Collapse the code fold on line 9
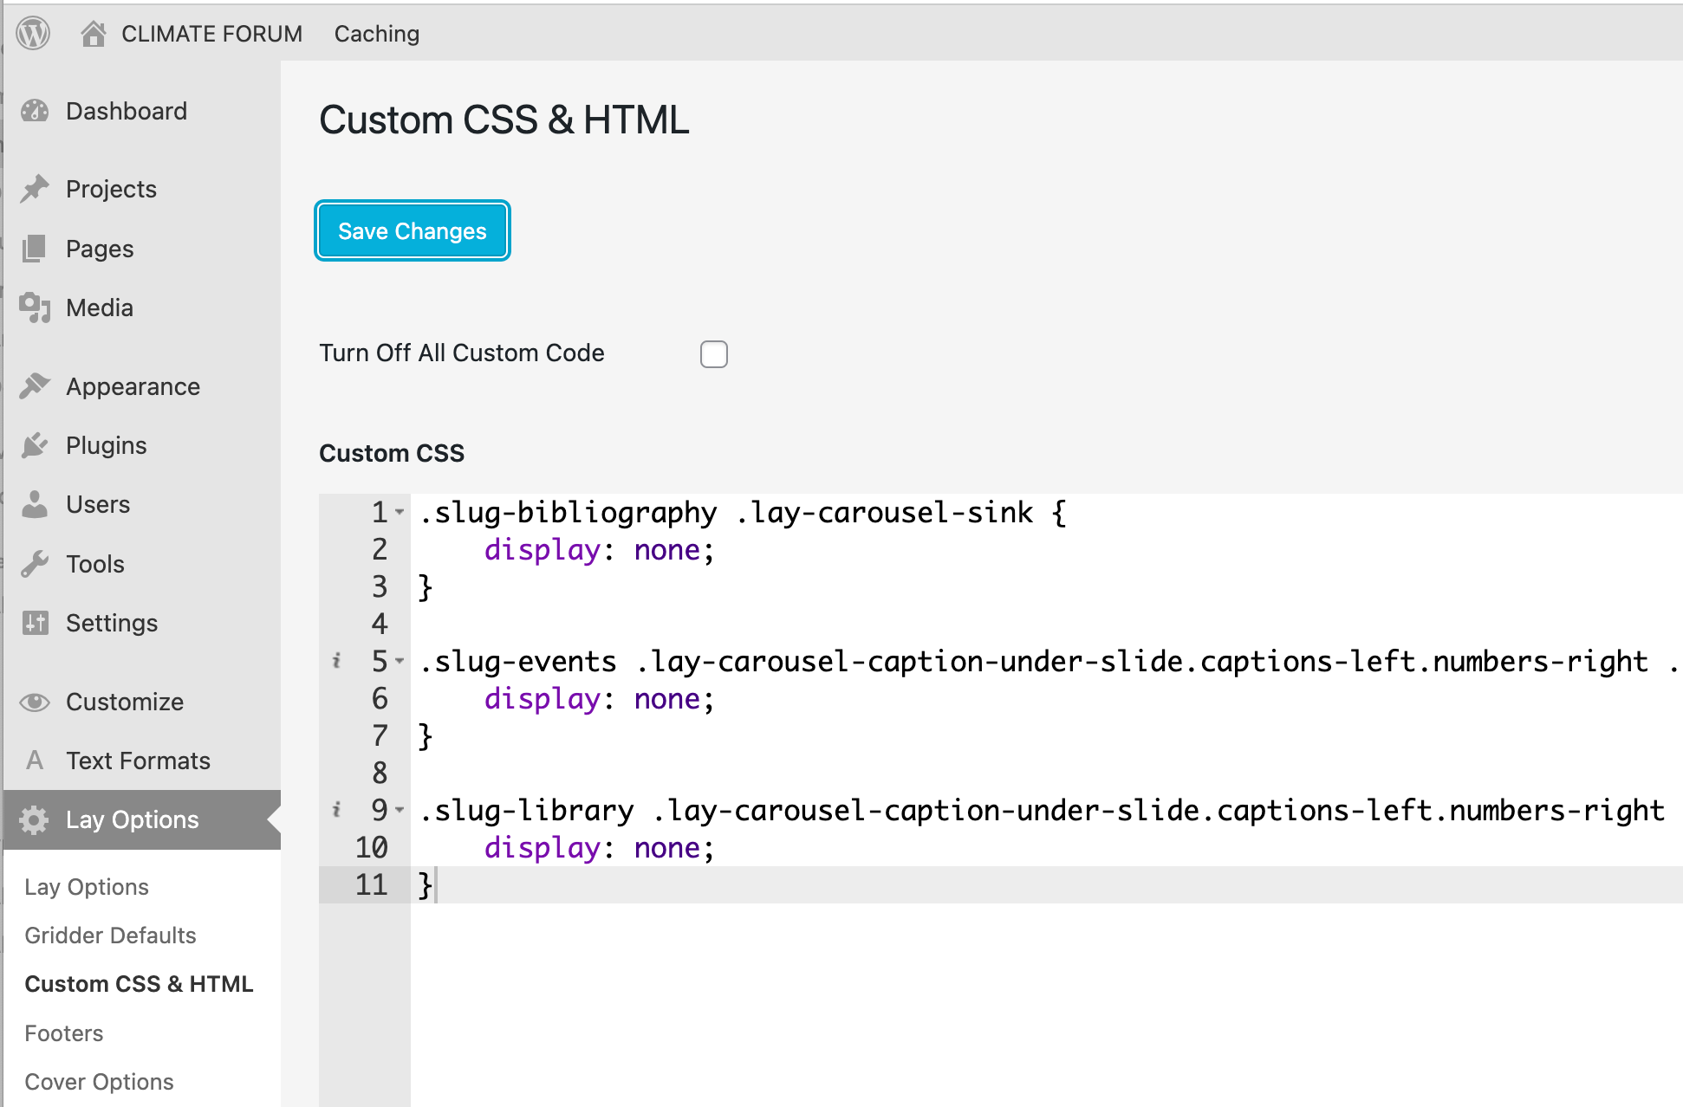This screenshot has width=1683, height=1107. [400, 811]
